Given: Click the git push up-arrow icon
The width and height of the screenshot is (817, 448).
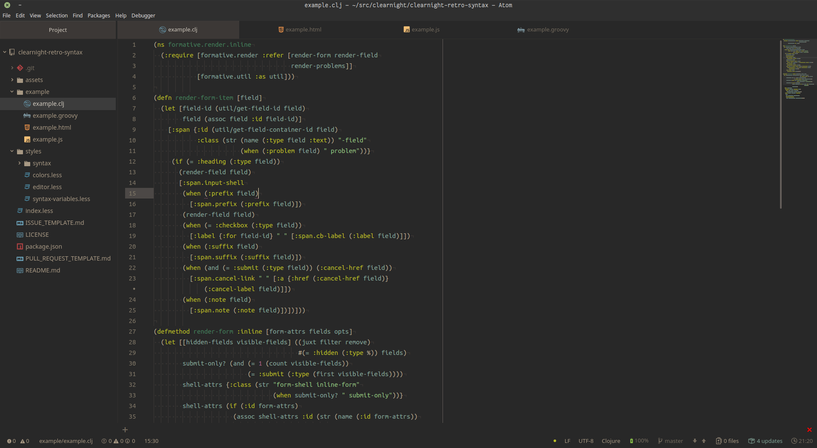Looking at the screenshot, I should click(x=704, y=441).
